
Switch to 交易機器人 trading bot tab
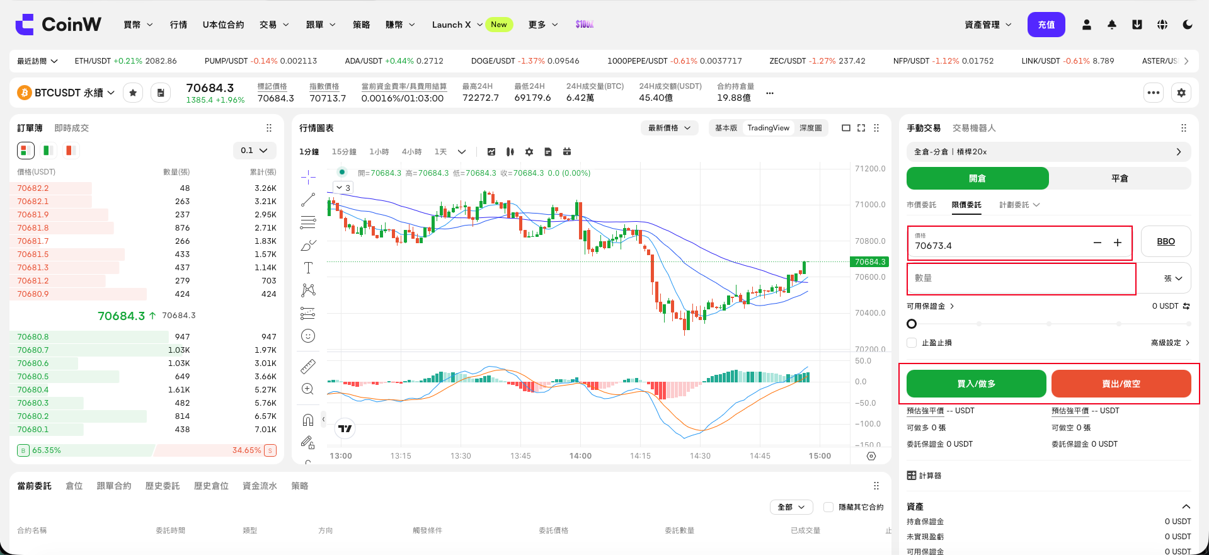coord(974,128)
